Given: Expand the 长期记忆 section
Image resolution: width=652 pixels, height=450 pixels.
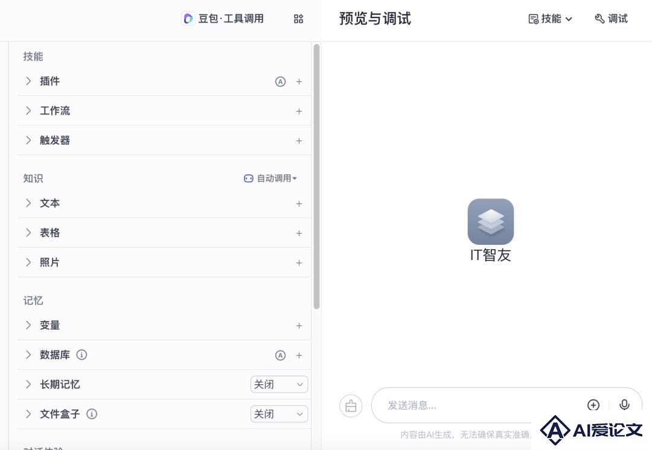Looking at the screenshot, I should point(28,384).
